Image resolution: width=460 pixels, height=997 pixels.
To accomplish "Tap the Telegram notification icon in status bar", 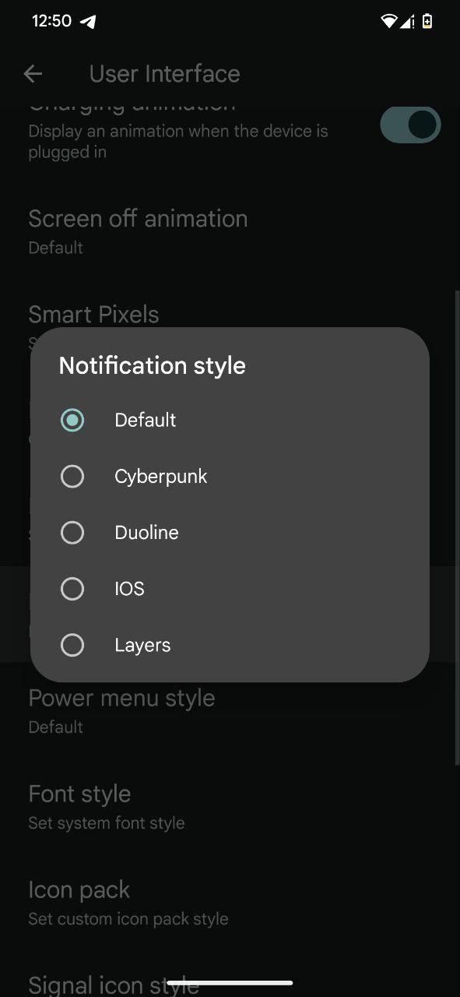I will (88, 22).
